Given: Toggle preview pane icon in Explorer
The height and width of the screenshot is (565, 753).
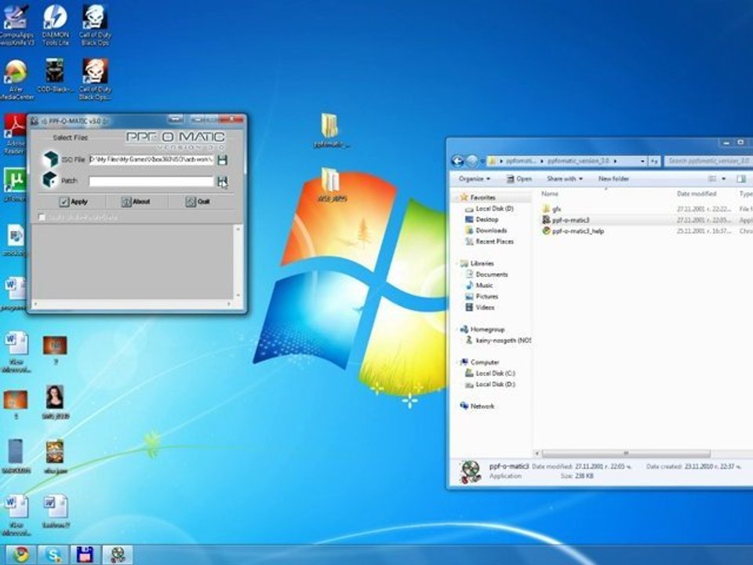Looking at the screenshot, I should pyautogui.click(x=741, y=179).
